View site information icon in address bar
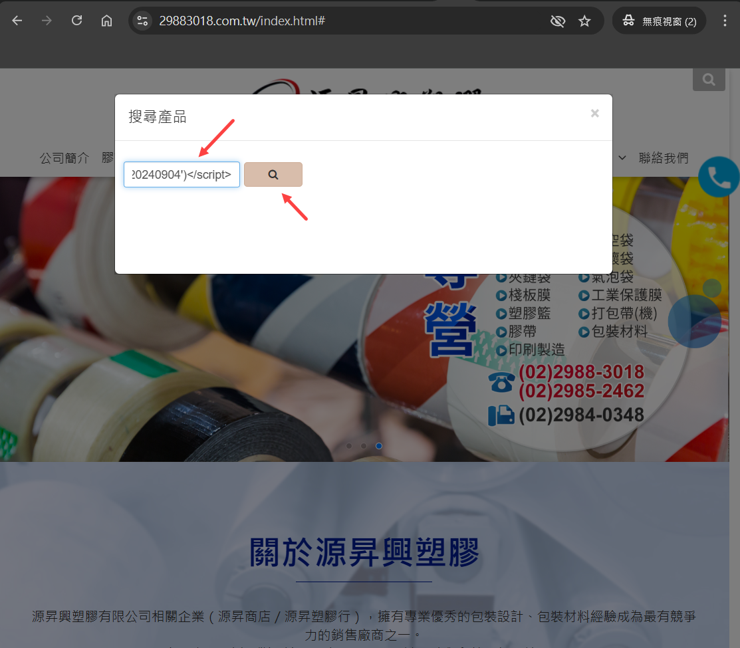 click(x=142, y=21)
